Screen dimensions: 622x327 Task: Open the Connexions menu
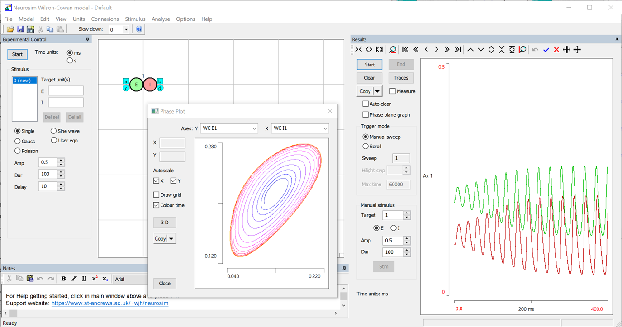105,19
